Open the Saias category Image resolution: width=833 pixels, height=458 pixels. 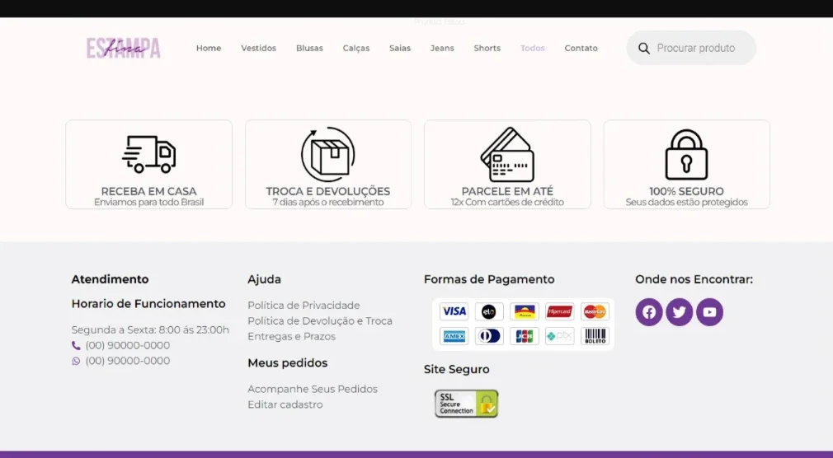click(x=400, y=49)
